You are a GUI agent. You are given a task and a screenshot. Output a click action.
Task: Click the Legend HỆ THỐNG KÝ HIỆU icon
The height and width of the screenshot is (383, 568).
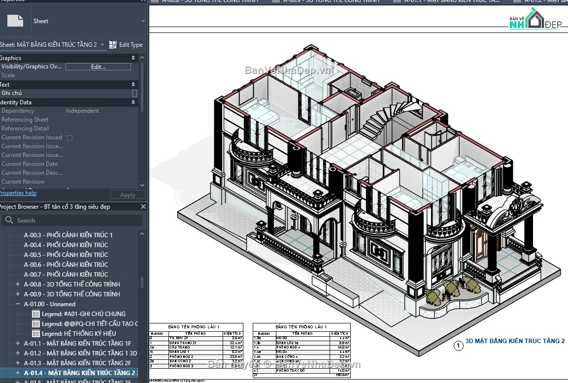[x=36, y=333]
